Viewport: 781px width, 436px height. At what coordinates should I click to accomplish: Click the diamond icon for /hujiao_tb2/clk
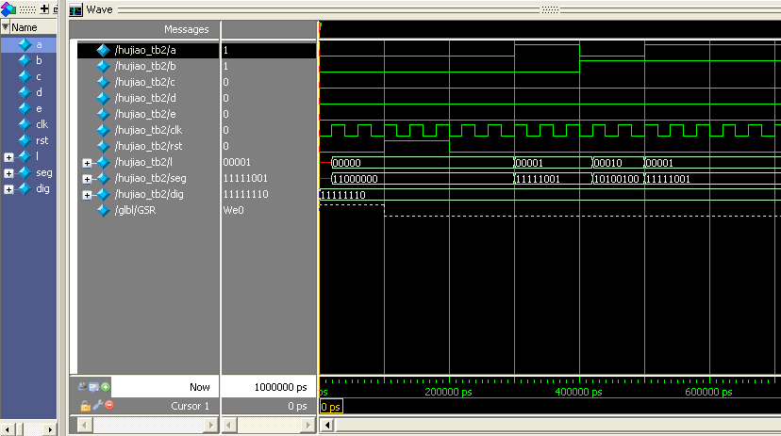[104, 130]
